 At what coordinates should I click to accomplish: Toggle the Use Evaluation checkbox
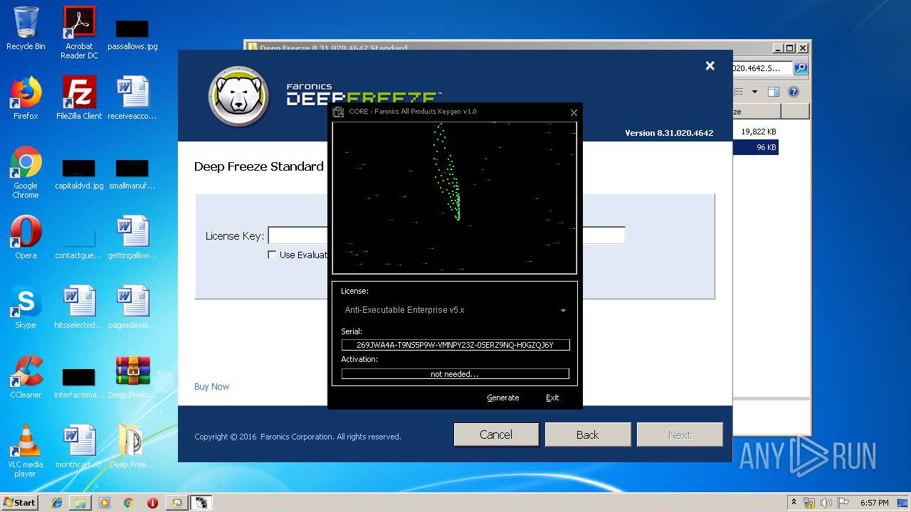272,255
